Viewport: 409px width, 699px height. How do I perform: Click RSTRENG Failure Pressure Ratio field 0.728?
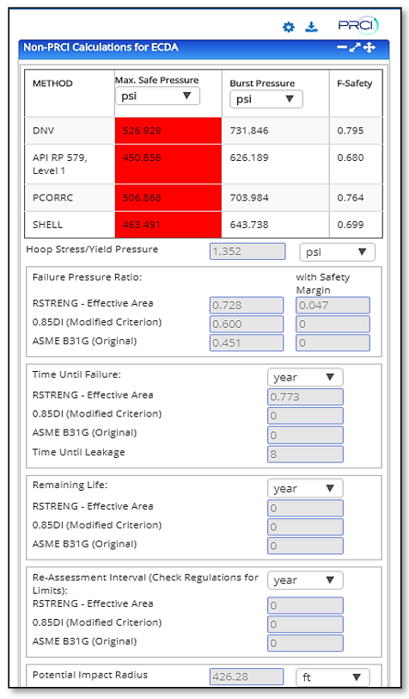pyautogui.click(x=247, y=306)
